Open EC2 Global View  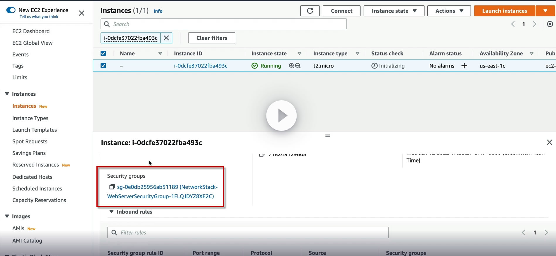(x=32, y=43)
